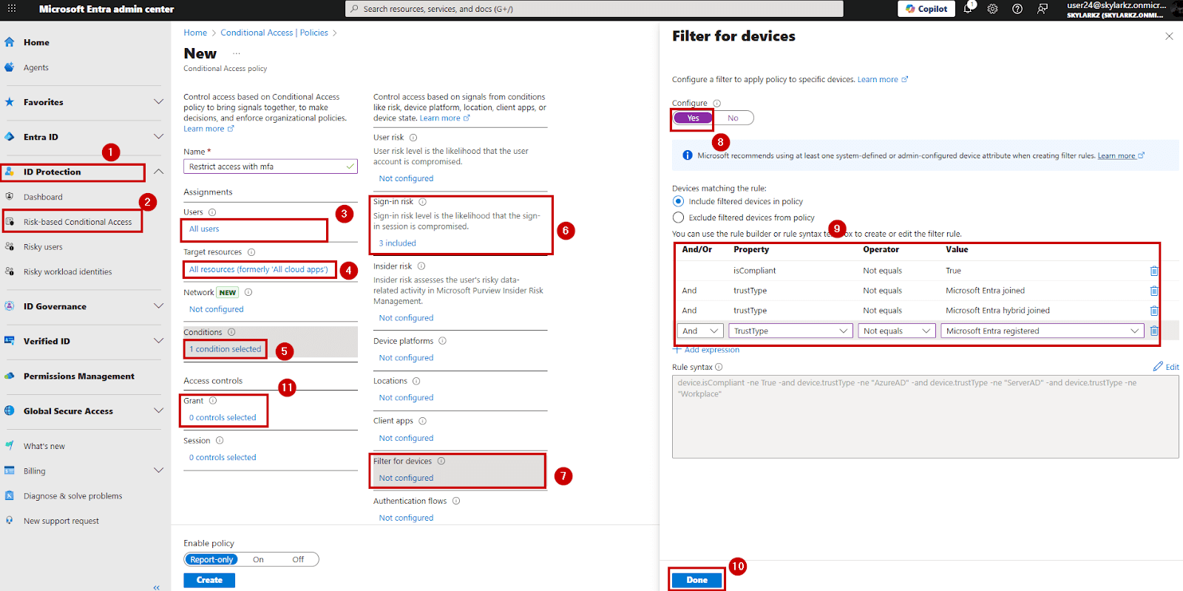This screenshot has height=591, width=1183.
Task: Launch Copilot from the header
Action: tap(926, 9)
